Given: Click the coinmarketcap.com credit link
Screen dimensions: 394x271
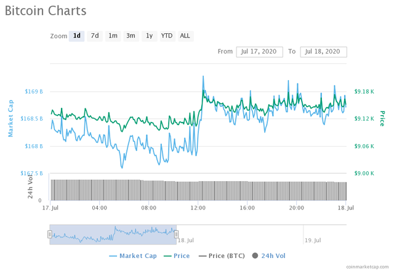Looking at the screenshot, I should pos(367,267).
